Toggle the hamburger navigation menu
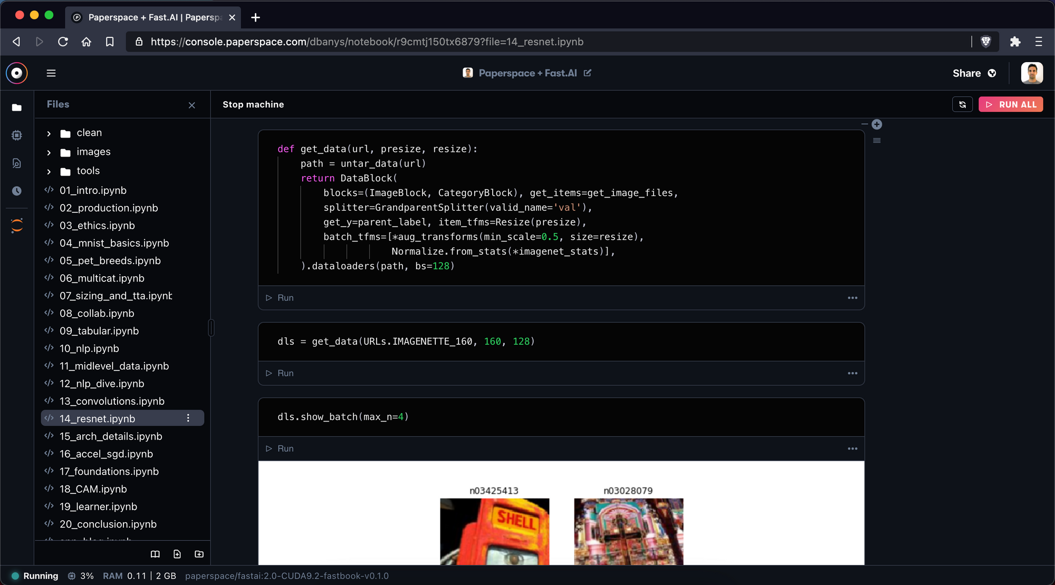This screenshot has height=585, width=1055. [51, 73]
